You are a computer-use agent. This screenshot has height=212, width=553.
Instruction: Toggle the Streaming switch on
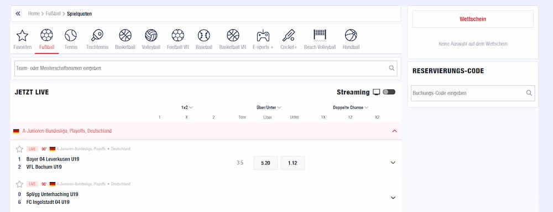click(389, 92)
